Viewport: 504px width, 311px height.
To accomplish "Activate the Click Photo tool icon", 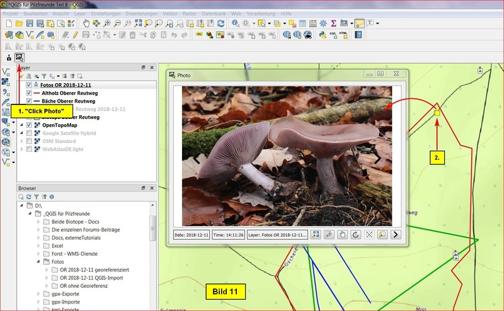I will [20, 57].
